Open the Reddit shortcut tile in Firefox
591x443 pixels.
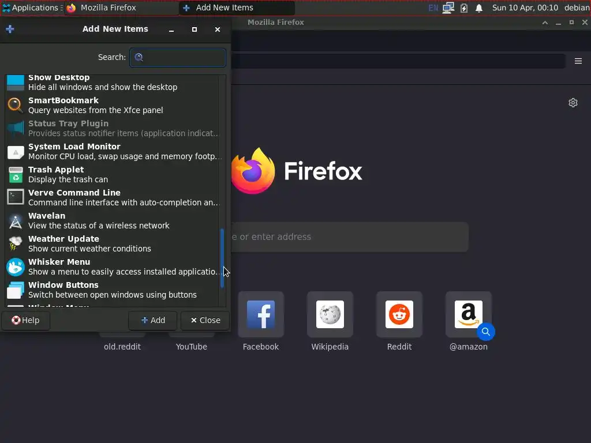[x=399, y=314]
